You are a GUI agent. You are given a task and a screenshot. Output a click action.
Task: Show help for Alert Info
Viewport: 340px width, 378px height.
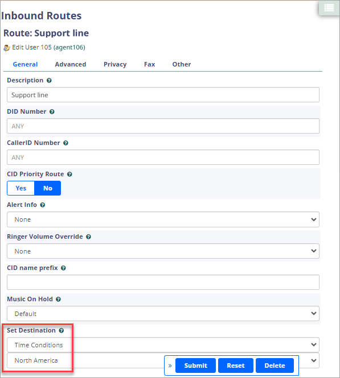[x=43, y=205]
